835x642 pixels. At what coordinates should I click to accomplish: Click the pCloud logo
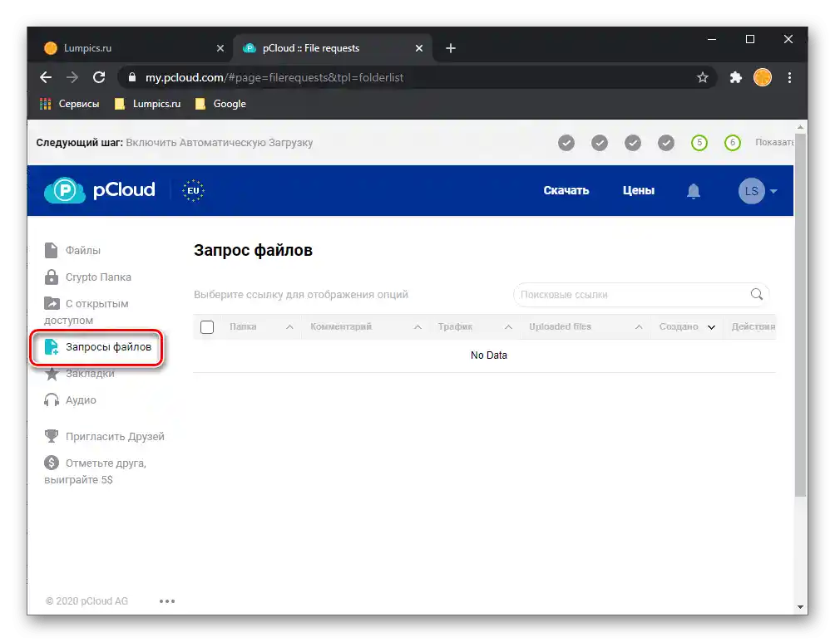click(100, 190)
